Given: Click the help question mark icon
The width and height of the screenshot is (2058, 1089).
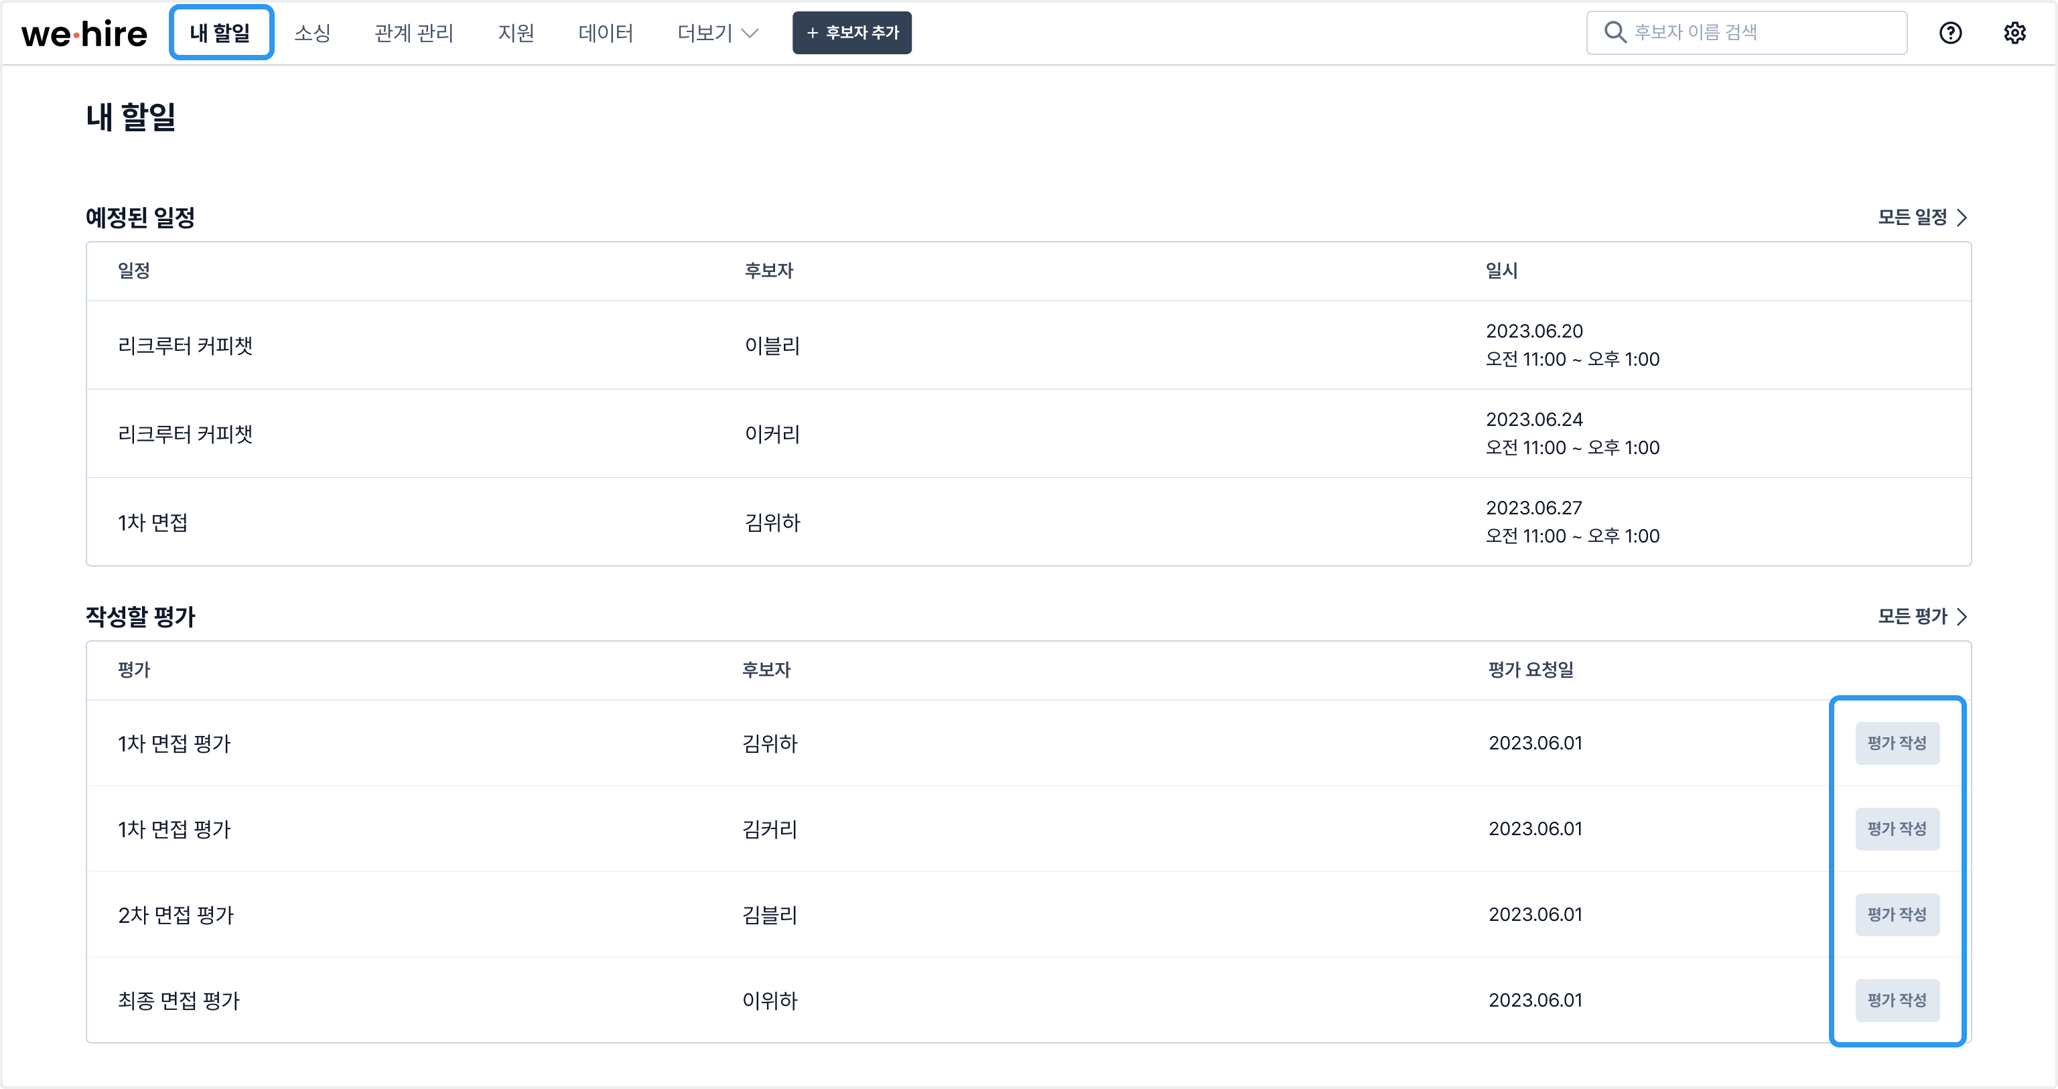Looking at the screenshot, I should (1950, 33).
